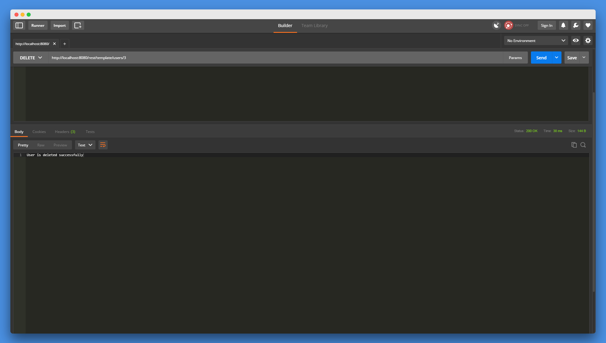This screenshot has height=343, width=606.
Task: Open the Text format dropdown
Action: (x=85, y=145)
